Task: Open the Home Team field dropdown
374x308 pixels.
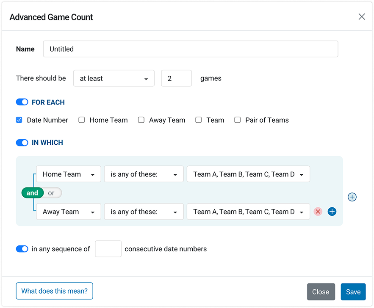Action: pos(69,174)
